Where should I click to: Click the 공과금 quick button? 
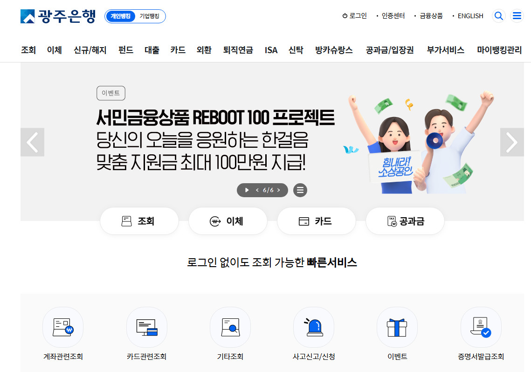point(405,221)
